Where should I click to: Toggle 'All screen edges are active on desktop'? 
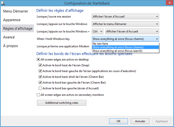pos(38,59)
